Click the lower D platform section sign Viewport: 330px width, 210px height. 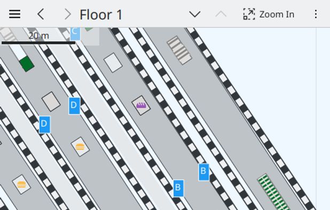[x=45, y=125]
